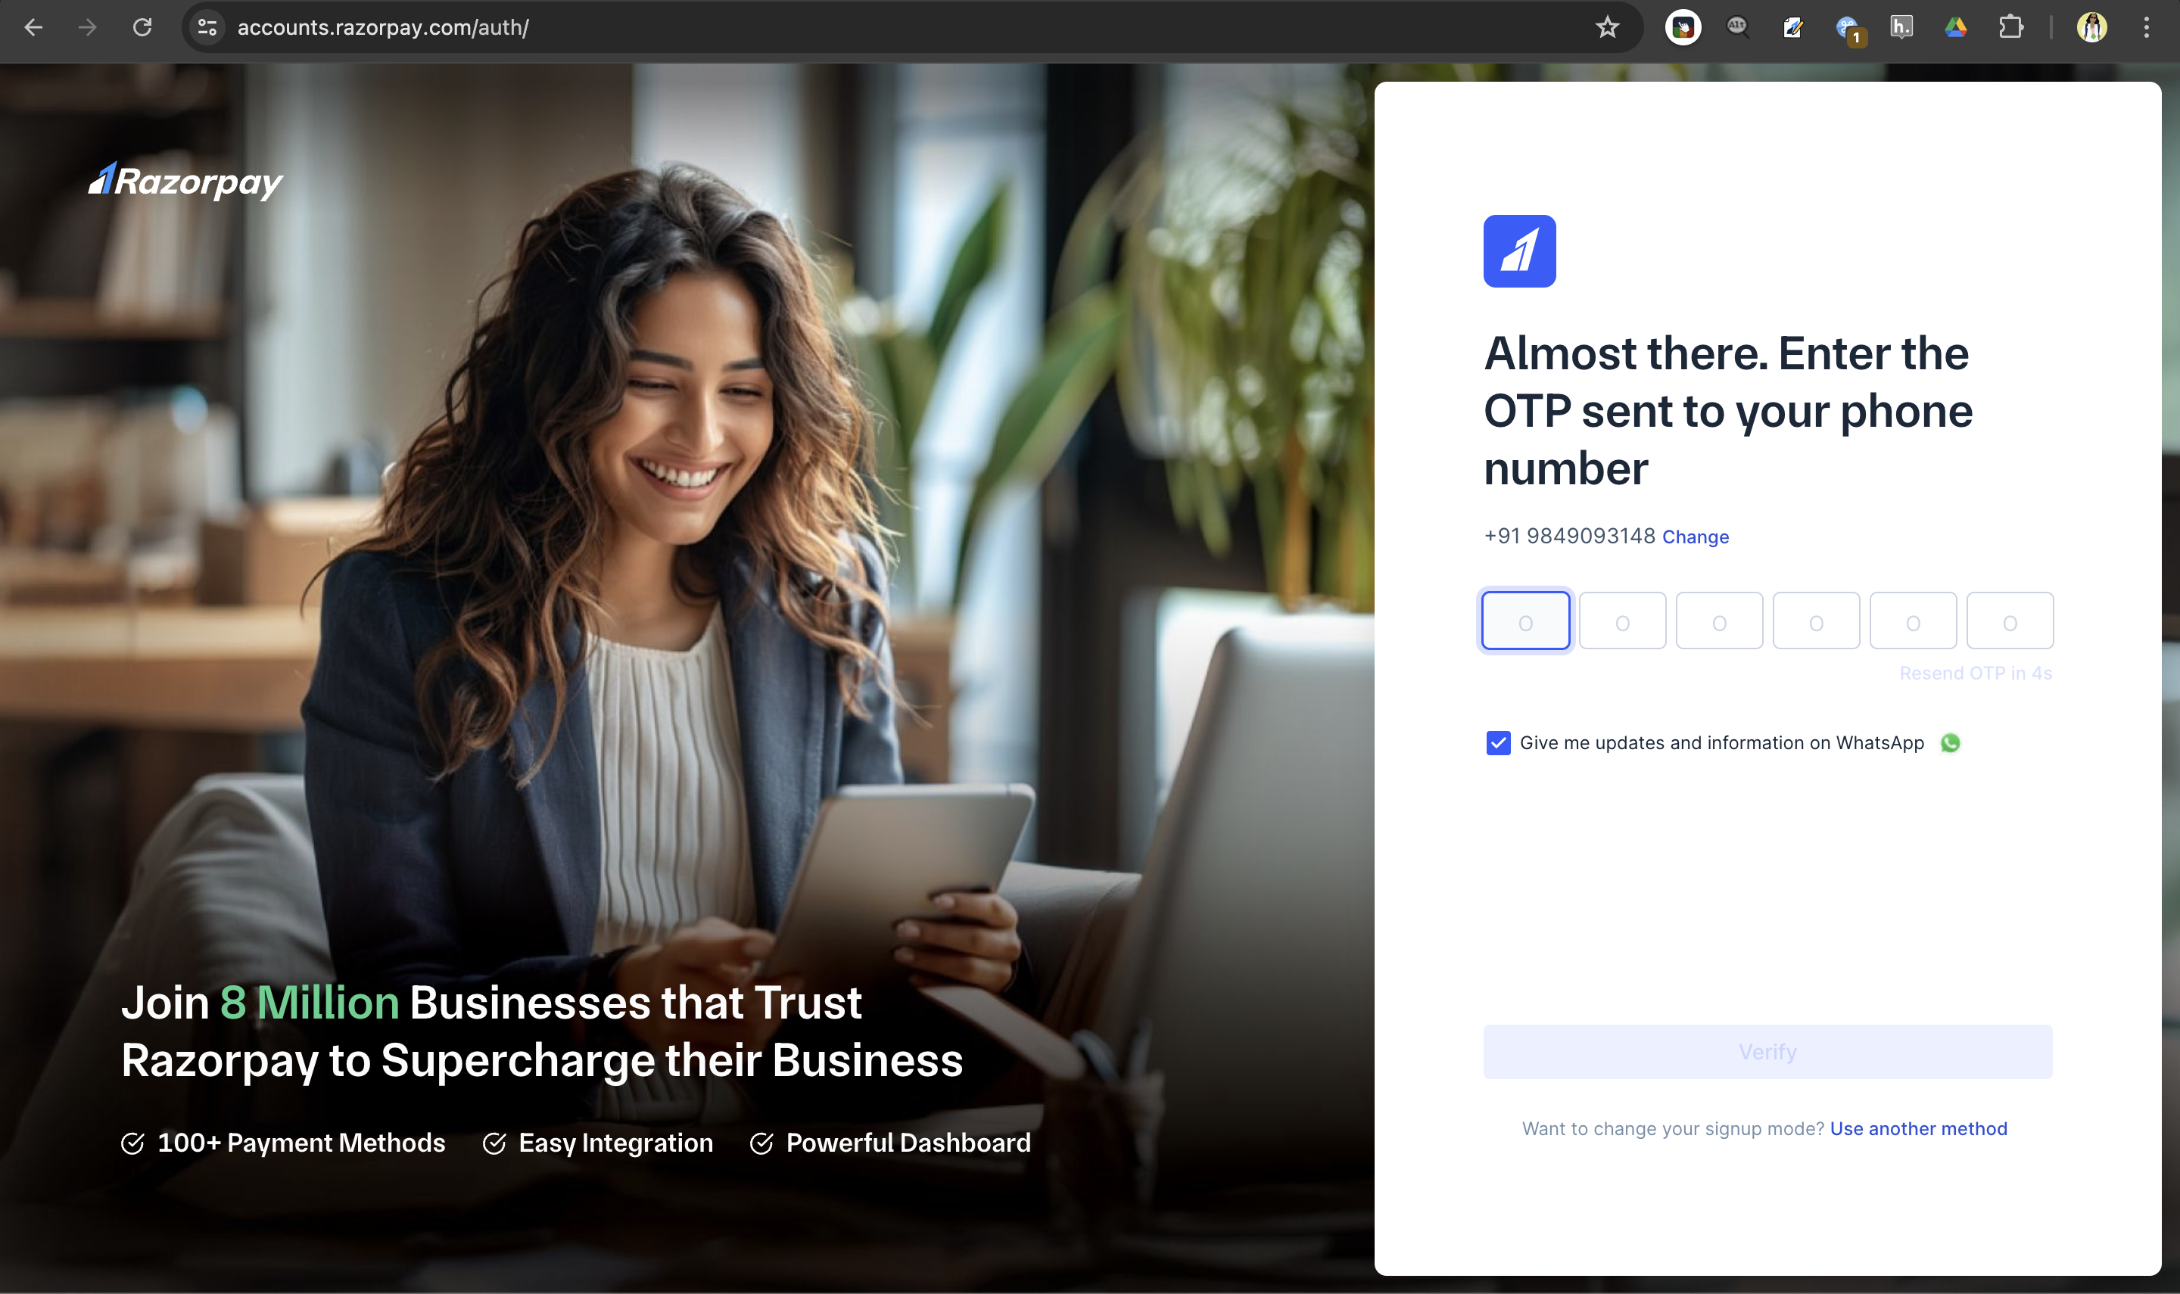Click the Verify button
Image resolution: width=2180 pixels, height=1294 pixels.
[1767, 1050]
